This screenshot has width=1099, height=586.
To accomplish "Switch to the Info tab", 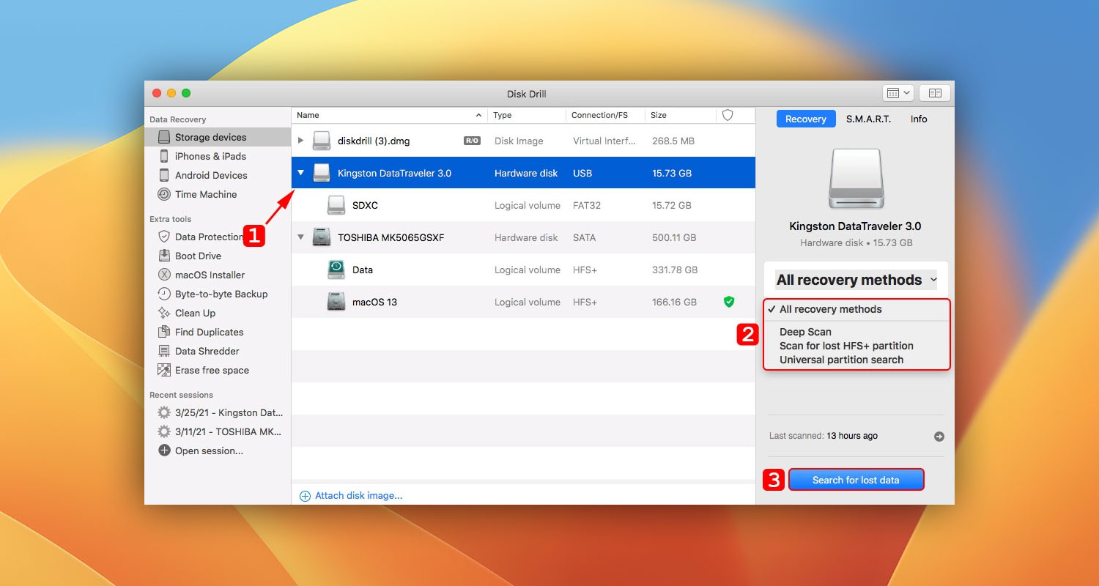I will 919,119.
